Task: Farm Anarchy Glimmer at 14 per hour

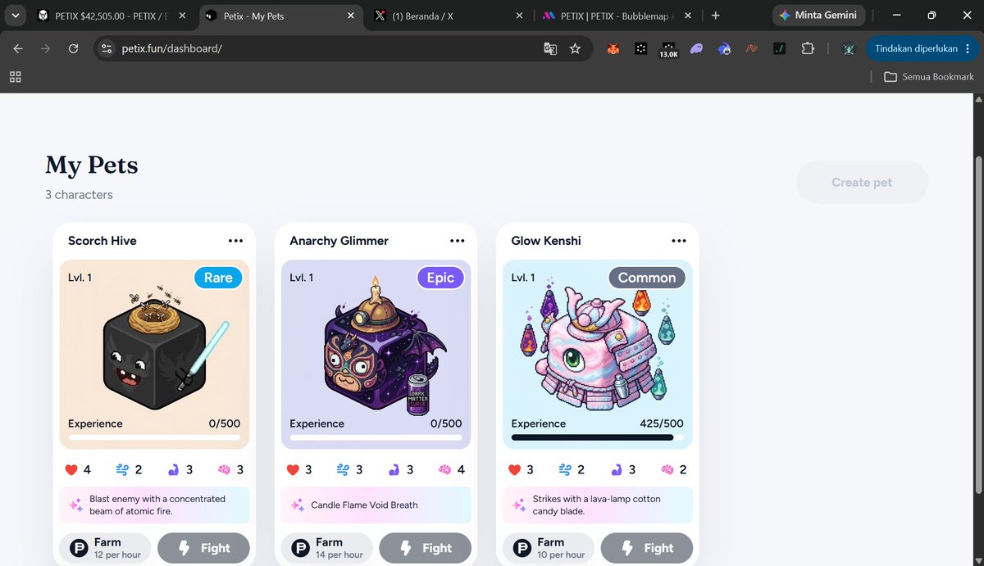Action: tap(326, 548)
